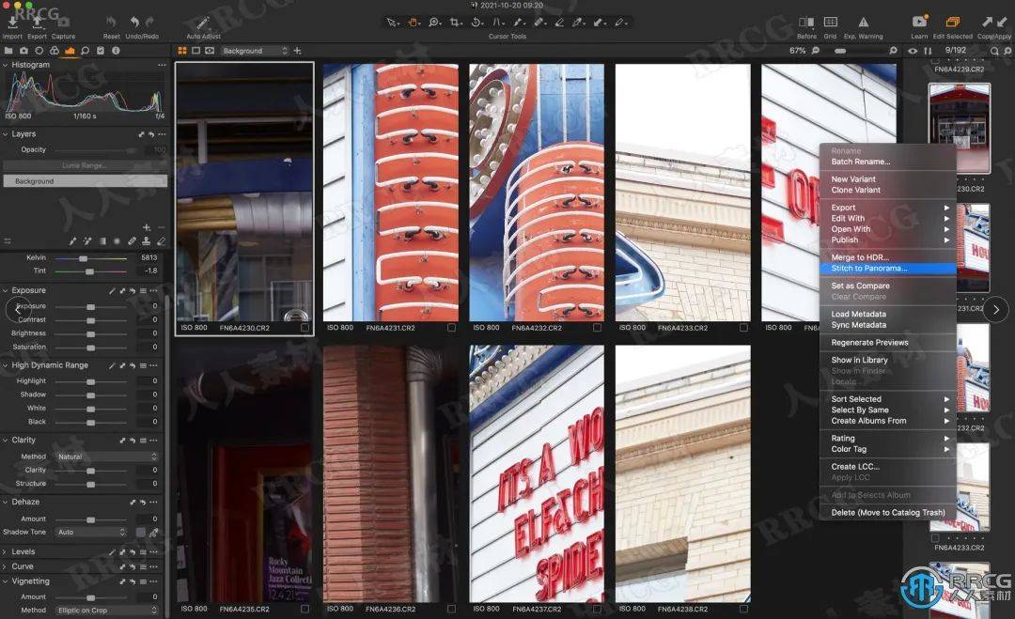Click the Auto Adjust wand icon
Viewport: 1015px width, 619px height.
tap(203, 23)
